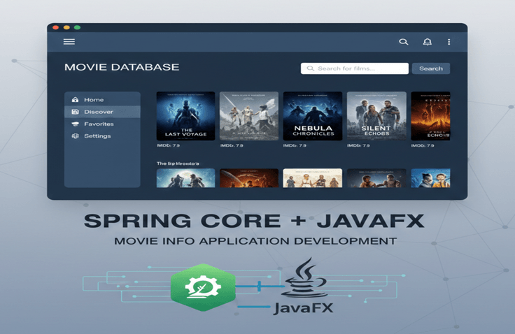Image resolution: width=515 pixels, height=334 pixels.
Task: Click the green Spring gear hexagon logo
Action: point(203,287)
